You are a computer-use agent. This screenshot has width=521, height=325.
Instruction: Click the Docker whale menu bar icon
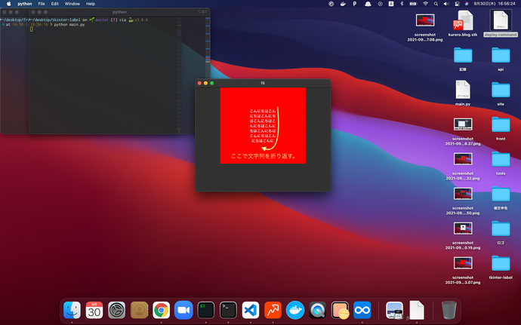pos(343,4)
